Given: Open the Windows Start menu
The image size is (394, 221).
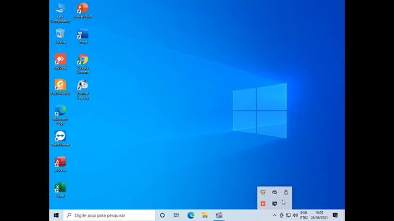Looking at the screenshot, I should tap(56, 215).
